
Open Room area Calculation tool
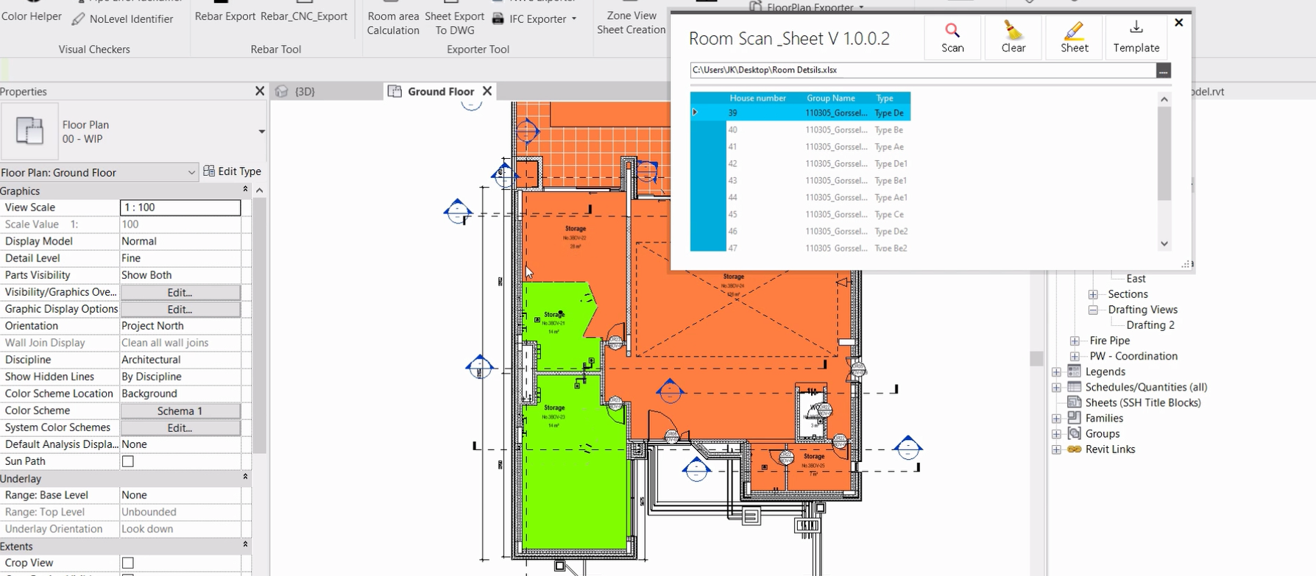[x=393, y=23]
